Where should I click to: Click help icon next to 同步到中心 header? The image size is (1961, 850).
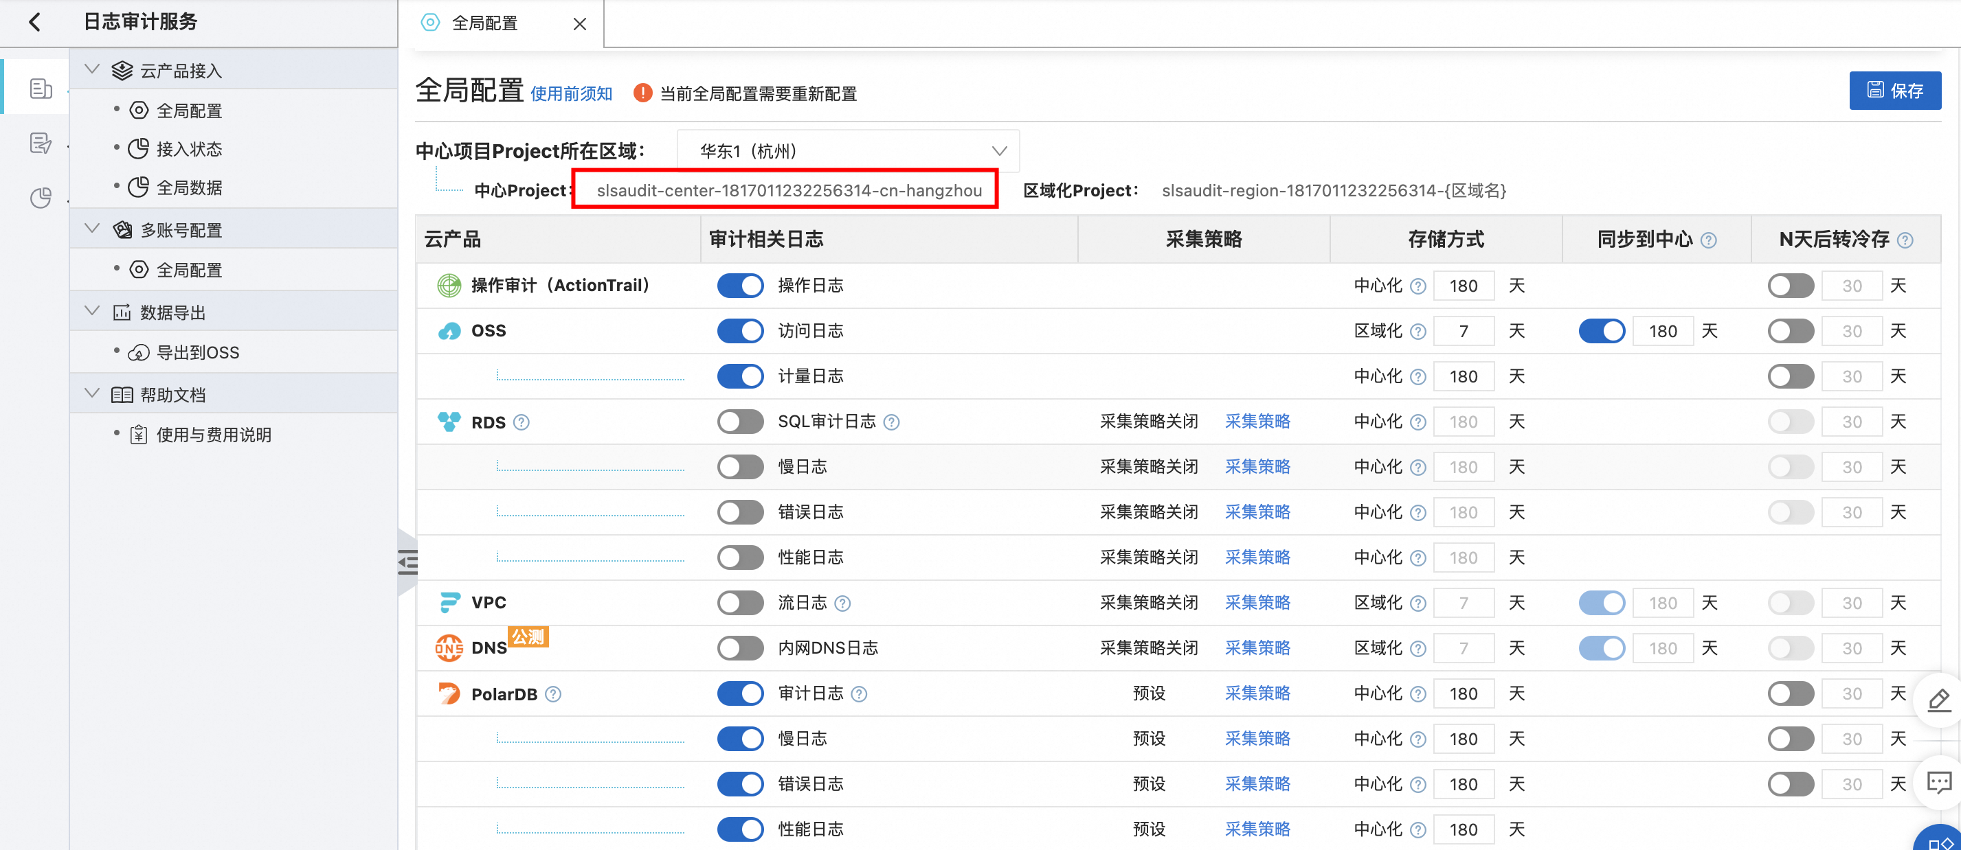(x=1708, y=240)
